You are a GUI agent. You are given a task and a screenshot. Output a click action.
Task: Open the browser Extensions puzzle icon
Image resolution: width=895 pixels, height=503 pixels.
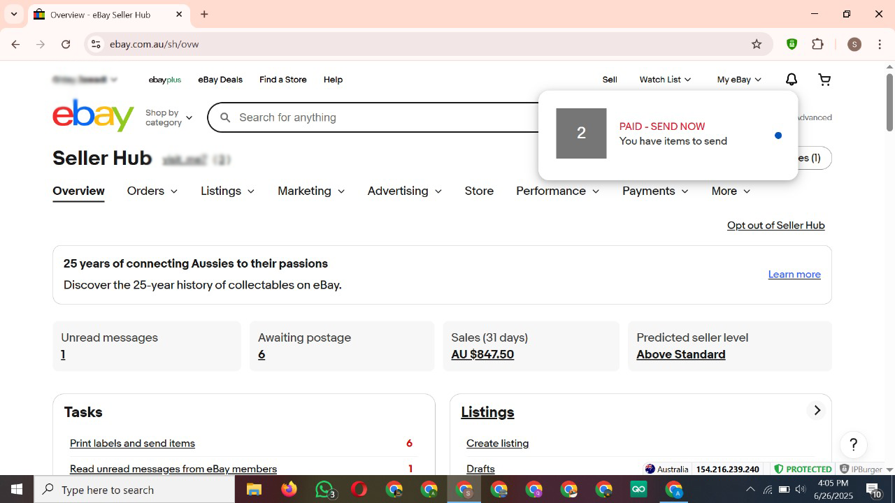817,44
